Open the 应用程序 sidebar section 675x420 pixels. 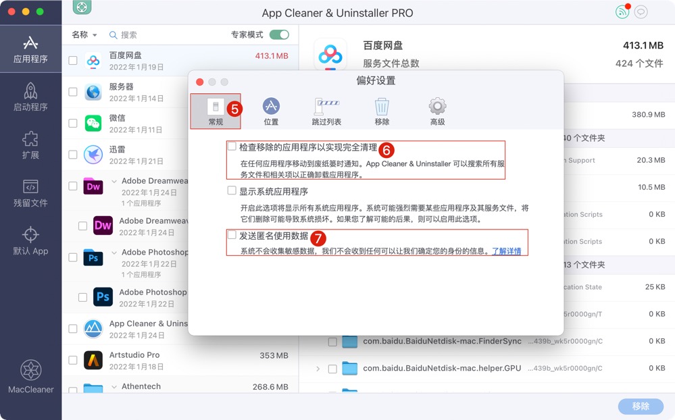30,49
